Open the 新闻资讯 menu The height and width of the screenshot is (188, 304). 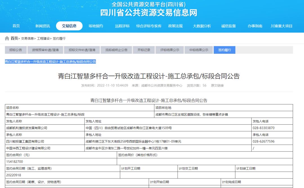(43, 26)
